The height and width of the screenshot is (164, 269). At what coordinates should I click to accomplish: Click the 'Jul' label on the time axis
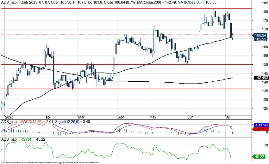(227, 116)
